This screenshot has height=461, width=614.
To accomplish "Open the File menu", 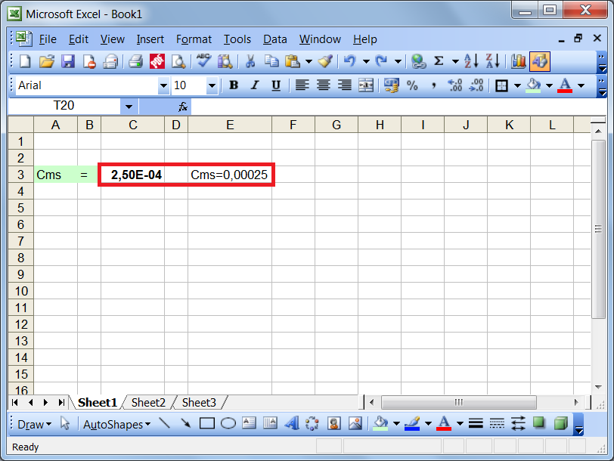I will [48, 39].
